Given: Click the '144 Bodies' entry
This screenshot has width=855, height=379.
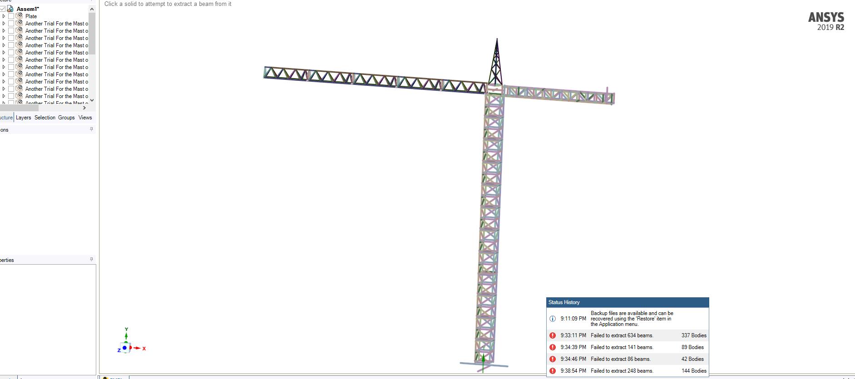Looking at the screenshot, I should [x=694, y=371].
